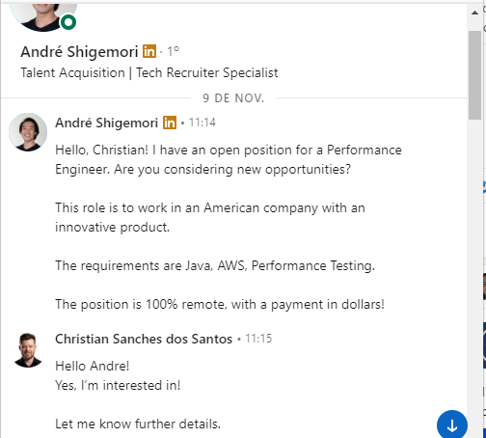Click the 9 DE NOV. date separator
This screenshot has width=486, height=438.
(x=233, y=98)
